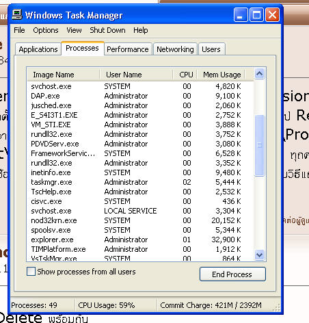The image size is (309, 323).
Task: Click the Task Manager title bar icon
Action: [17, 14]
